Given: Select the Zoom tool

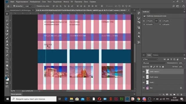Looking at the screenshot, I should click(7, 69).
